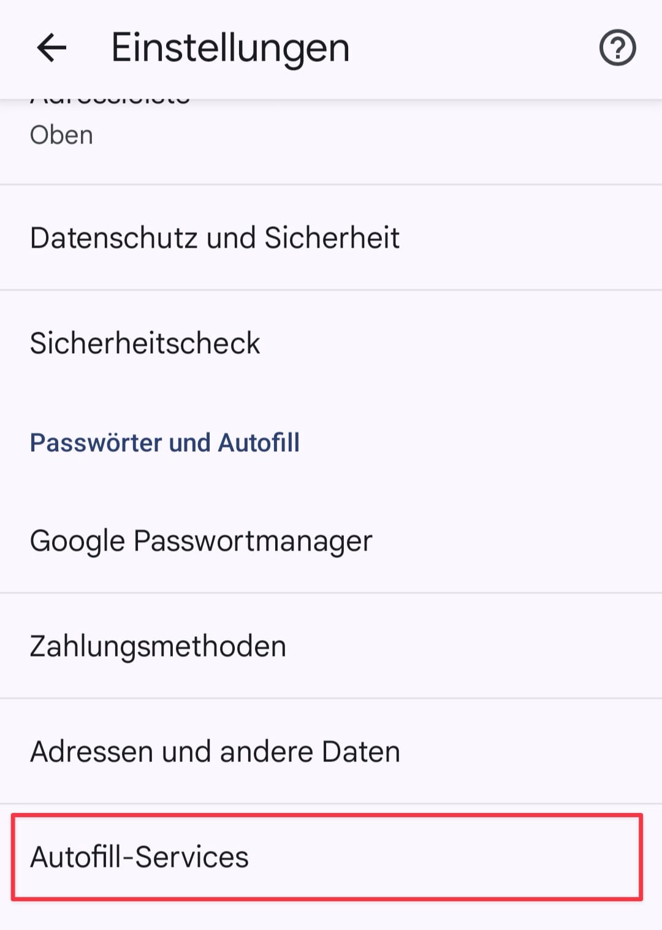Return to previous screen via left arrow

51,48
